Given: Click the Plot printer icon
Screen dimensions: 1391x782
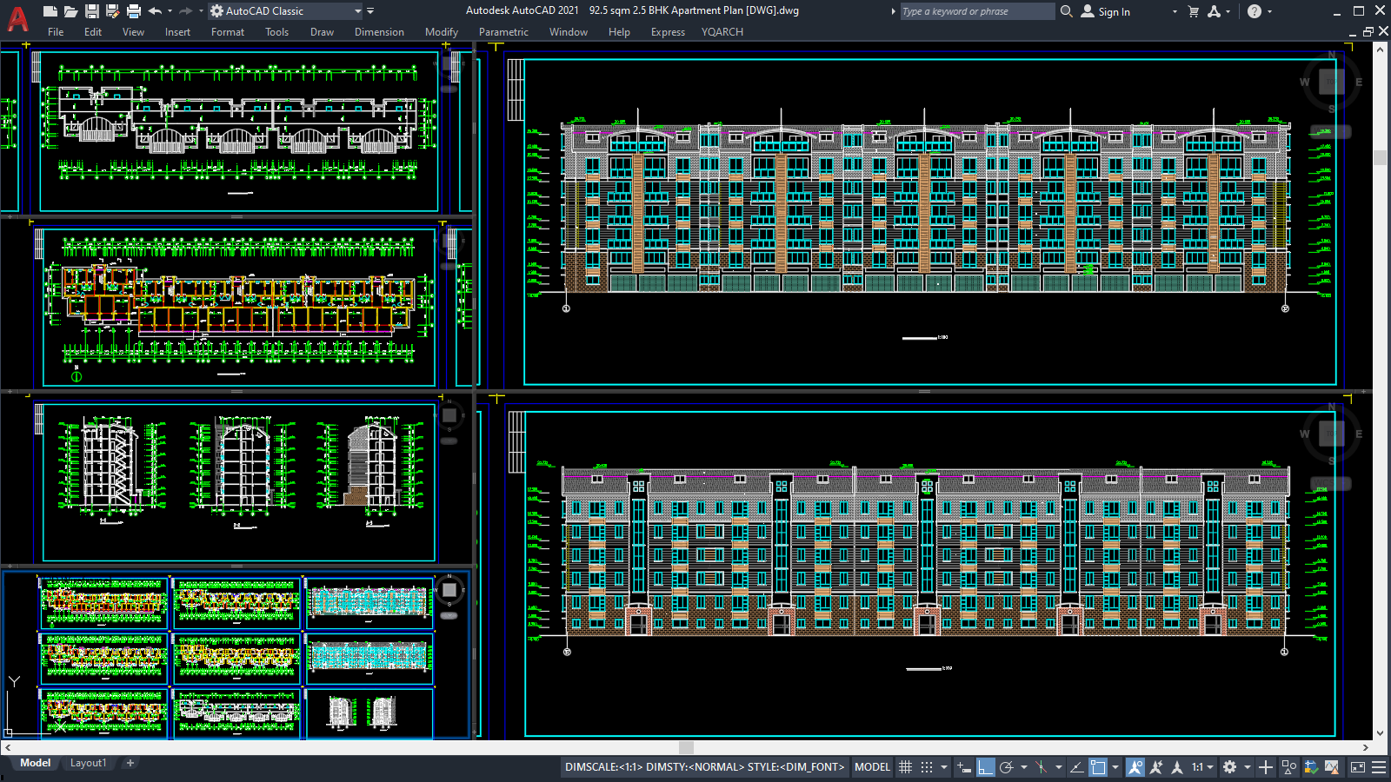Looking at the screenshot, I should point(134,11).
